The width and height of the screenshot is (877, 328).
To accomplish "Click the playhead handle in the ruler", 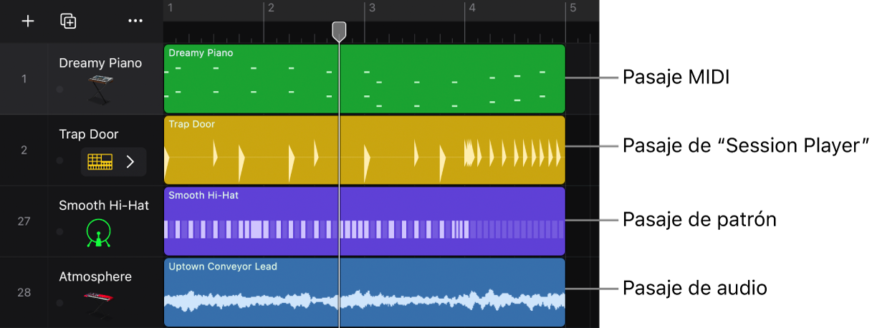I will 340,30.
